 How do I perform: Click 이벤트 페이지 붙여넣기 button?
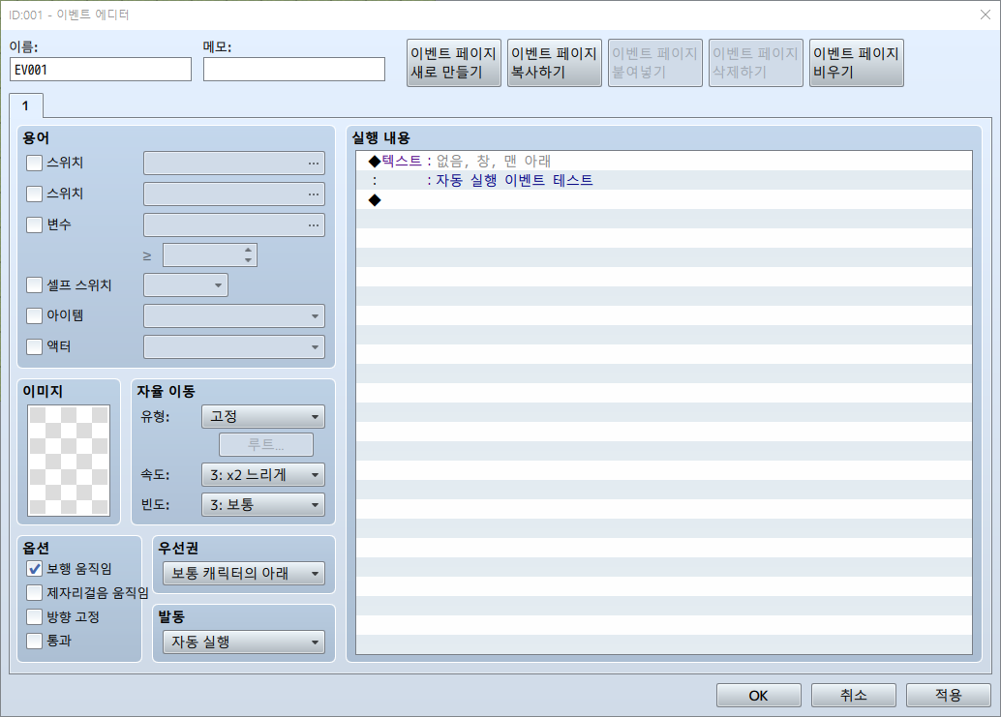pyautogui.click(x=655, y=63)
